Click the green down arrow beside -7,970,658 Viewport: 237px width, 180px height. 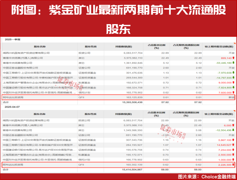pyautogui.click(x=234, y=73)
